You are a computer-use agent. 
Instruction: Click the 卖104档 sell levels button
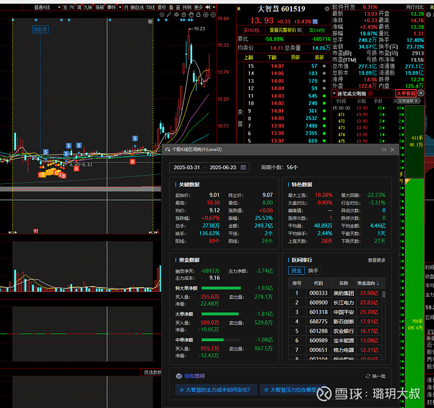pos(317,30)
